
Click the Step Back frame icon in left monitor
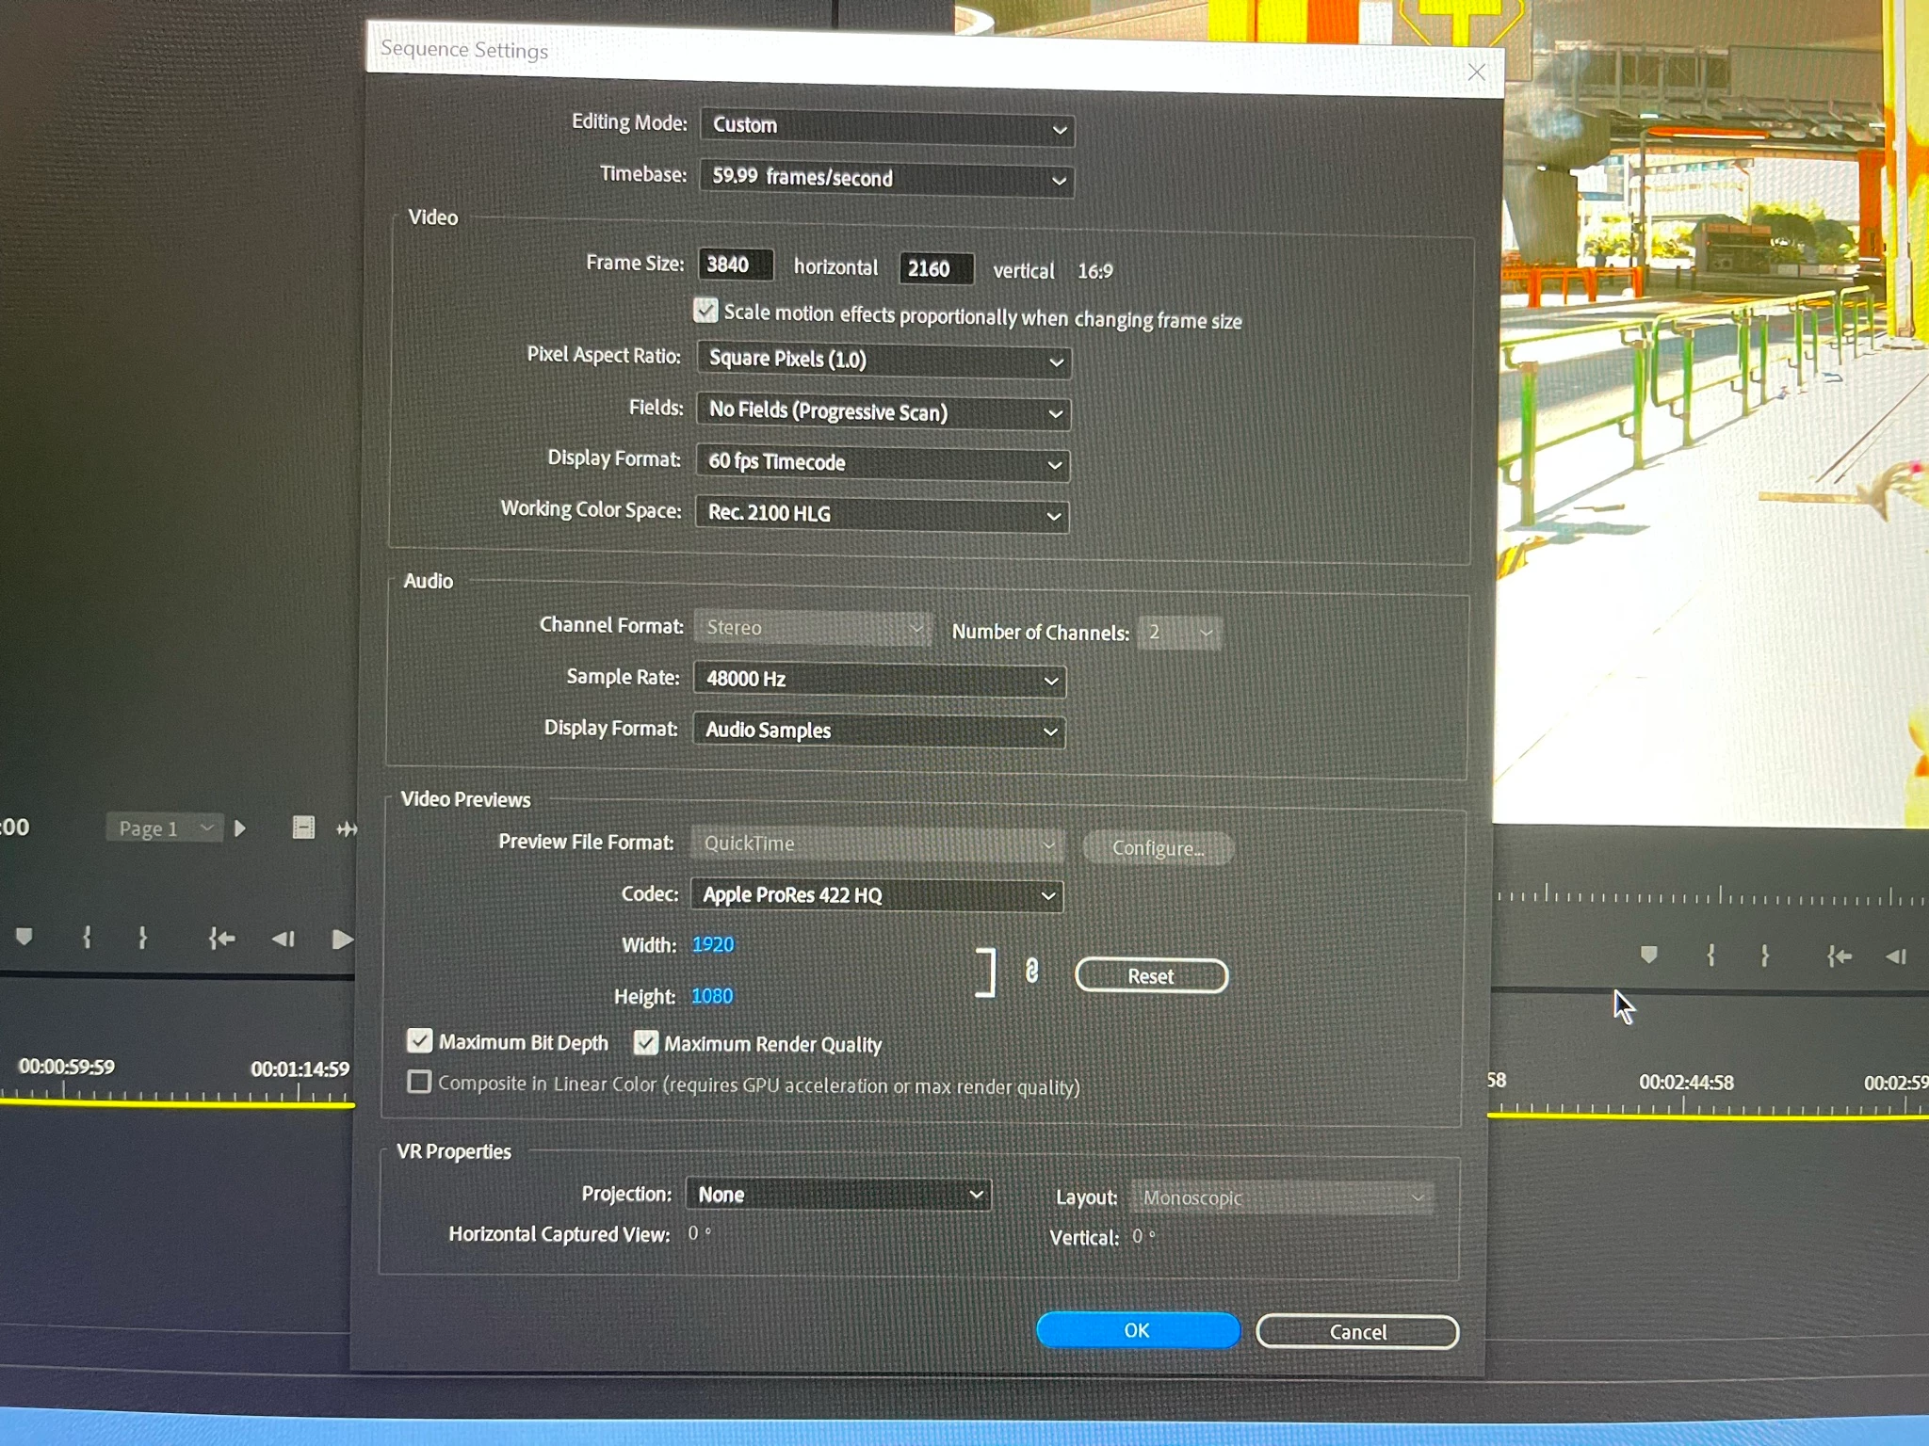tap(283, 939)
